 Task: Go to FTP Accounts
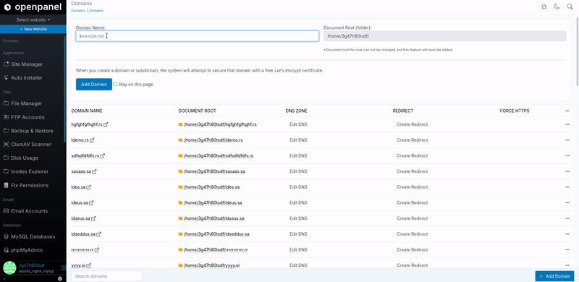(x=24, y=117)
